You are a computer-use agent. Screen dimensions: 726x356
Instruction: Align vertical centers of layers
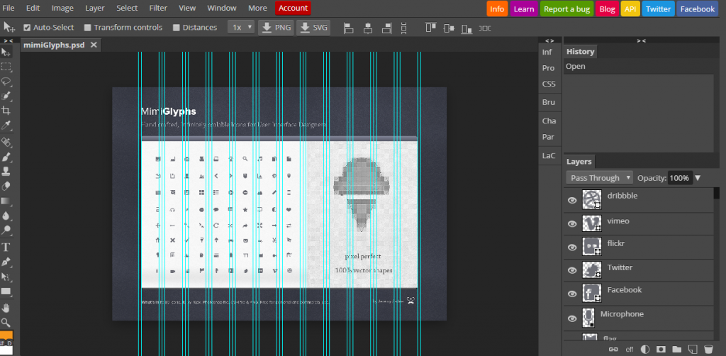click(449, 28)
